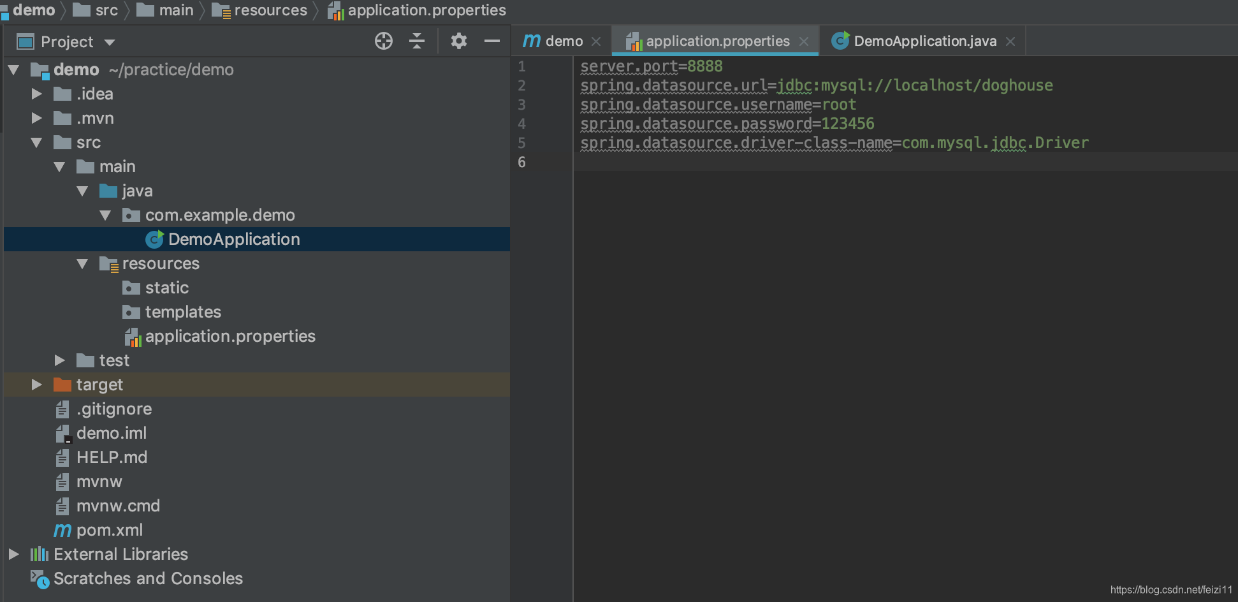Click the spring.datasource.username=root line
This screenshot has height=602, width=1238.
(x=718, y=105)
